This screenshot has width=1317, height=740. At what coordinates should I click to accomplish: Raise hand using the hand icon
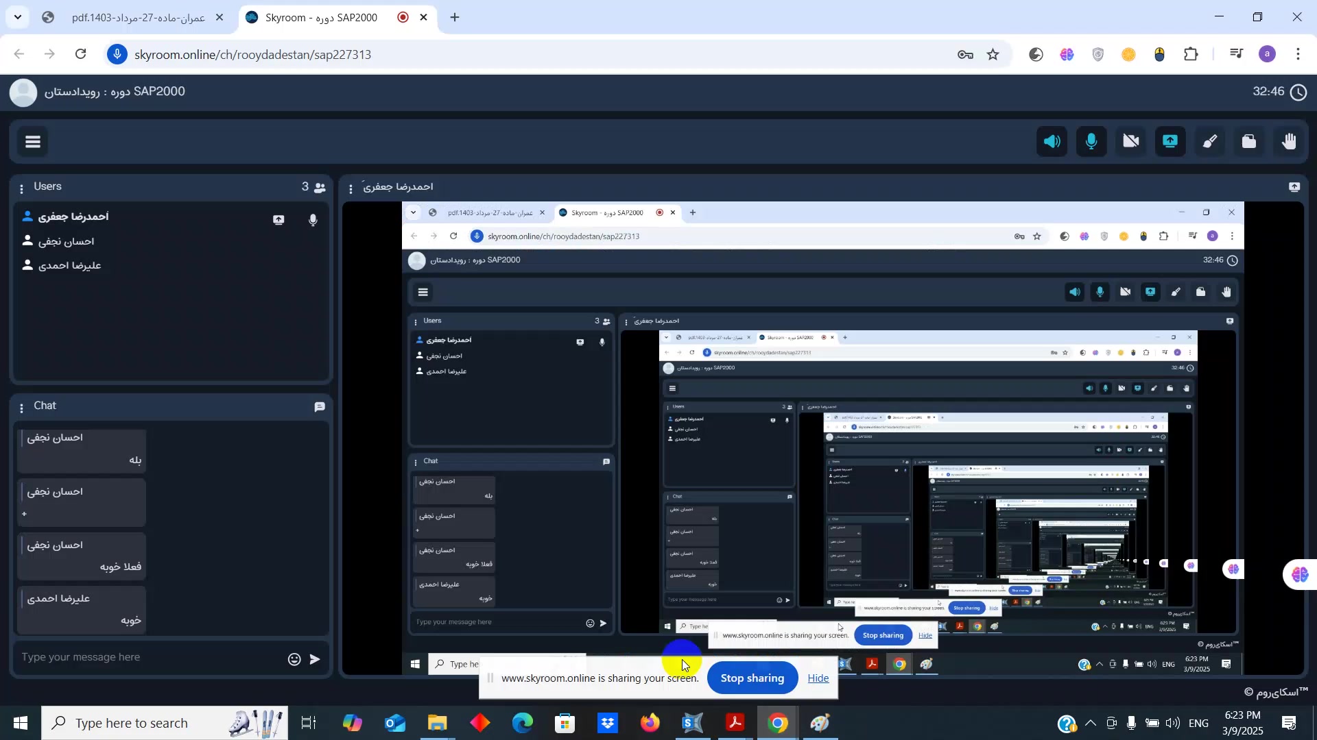coord(1289,142)
